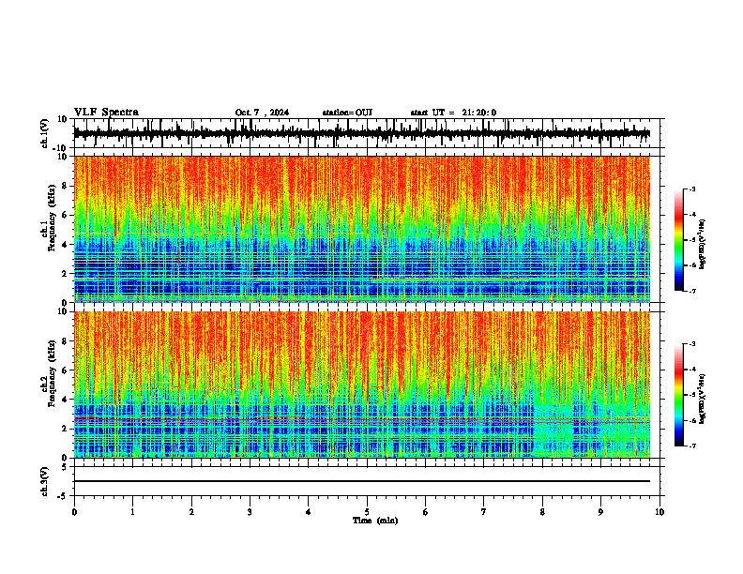The height and width of the screenshot is (574, 743).
Task: Click the ch.2 spectrogram color scale bar
Action: (x=678, y=395)
